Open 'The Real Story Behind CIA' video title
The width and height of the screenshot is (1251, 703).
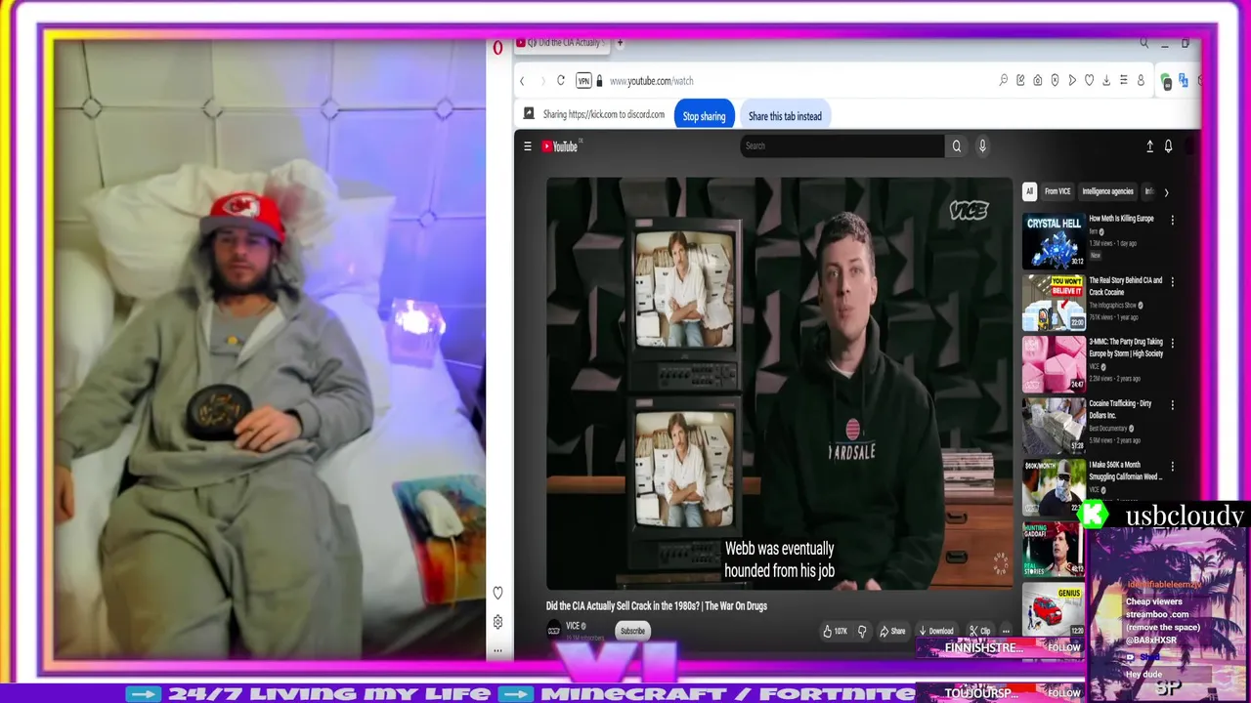click(1126, 286)
